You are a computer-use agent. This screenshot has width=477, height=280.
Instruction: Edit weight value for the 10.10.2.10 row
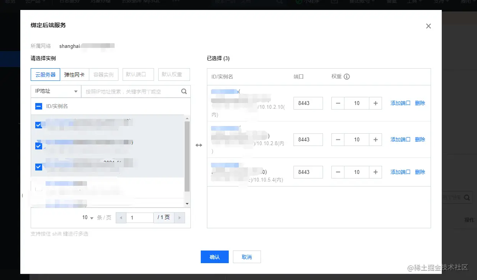357,103
